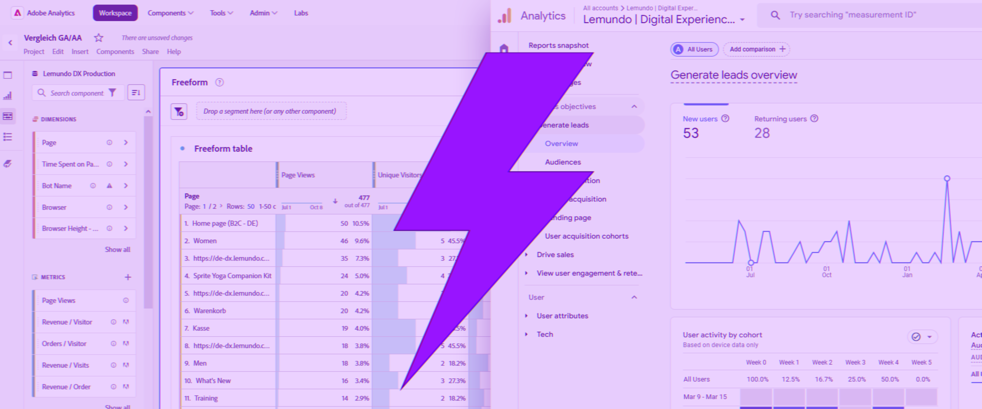This screenshot has height=409, width=982.
Task: Open Google Analytics home icon
Action: pos(504,48)
